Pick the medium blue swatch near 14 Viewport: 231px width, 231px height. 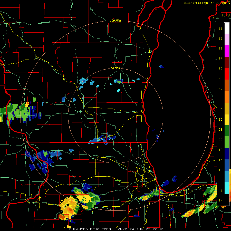tap(227, 165)
